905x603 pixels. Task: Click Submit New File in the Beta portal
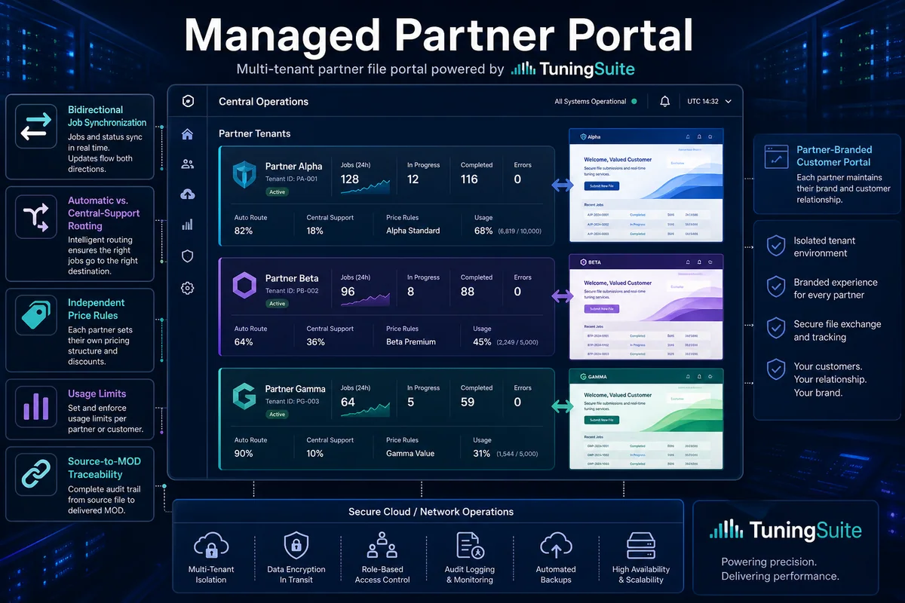click(x=601, y=309)
